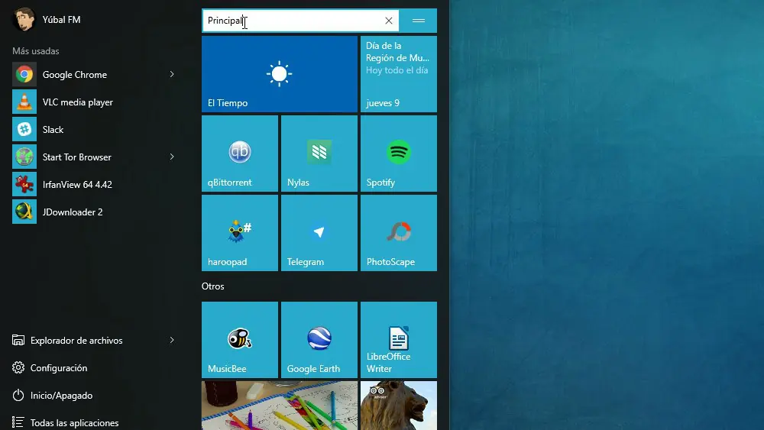The width and height of the screenshot is (764, 430).
Task: Expand Start Tor Browser submenu arrow
Action: [x=172, y=157]
